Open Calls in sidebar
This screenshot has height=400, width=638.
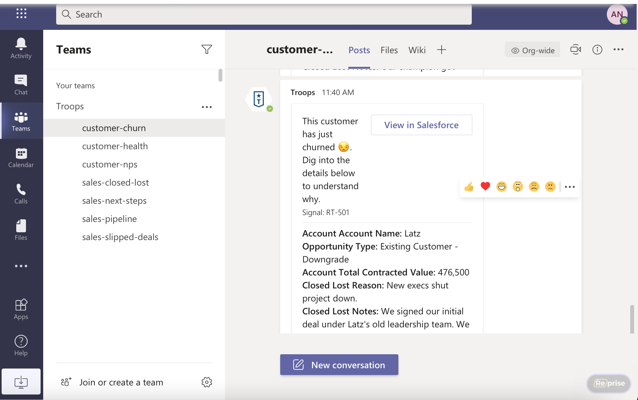[x=21, y=194]
